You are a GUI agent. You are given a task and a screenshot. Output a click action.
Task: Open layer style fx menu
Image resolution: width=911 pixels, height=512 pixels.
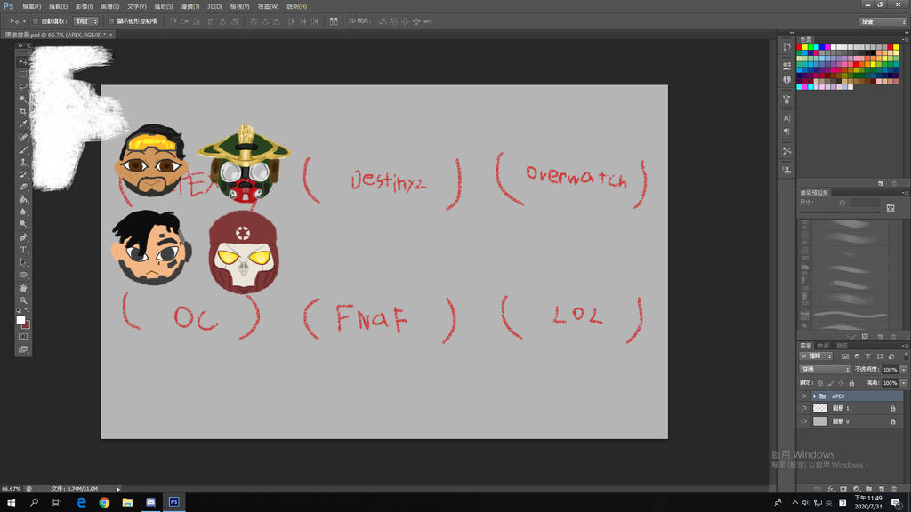(x=830, y=489)
